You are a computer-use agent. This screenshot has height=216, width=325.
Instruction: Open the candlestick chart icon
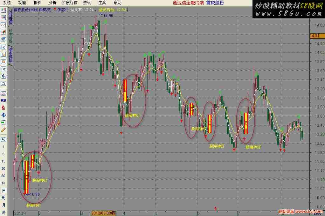(x=3, y=32)
